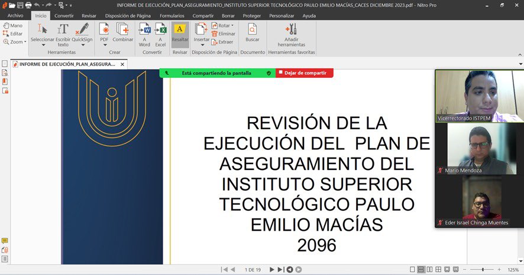The image size is (524, 275).
Task: Choose the Seleccionar tool icon
Action: click(x=42, y=30)
